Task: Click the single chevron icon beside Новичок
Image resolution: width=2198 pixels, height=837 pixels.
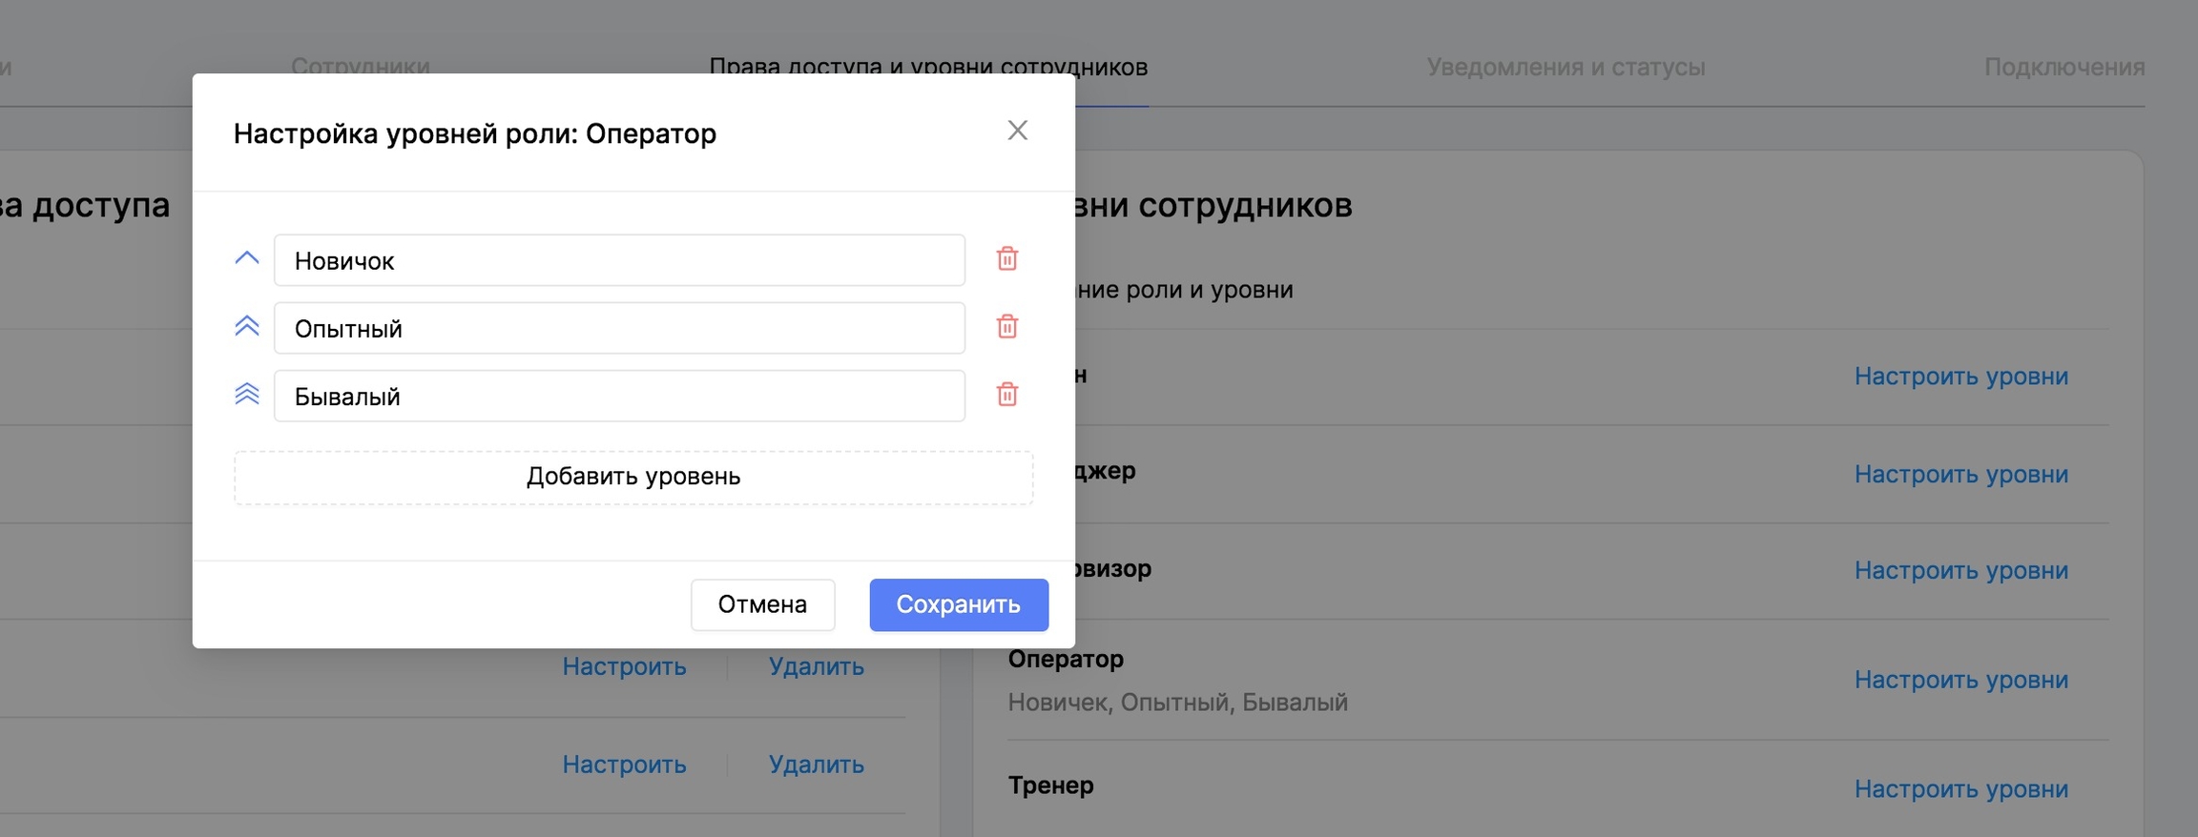Action: [247, 258]
